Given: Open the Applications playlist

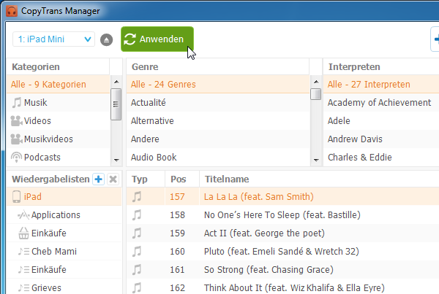Looking at the screenshot, I should click(x=64, y=215).
